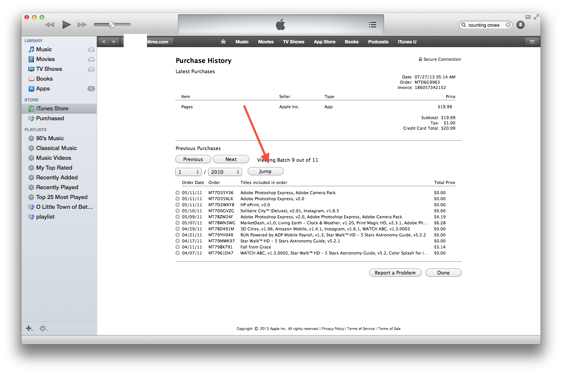The height and width of the screenshot is (374, 562).
Task: Click the search field containing counting crows
Action: [x=486, y=25]
